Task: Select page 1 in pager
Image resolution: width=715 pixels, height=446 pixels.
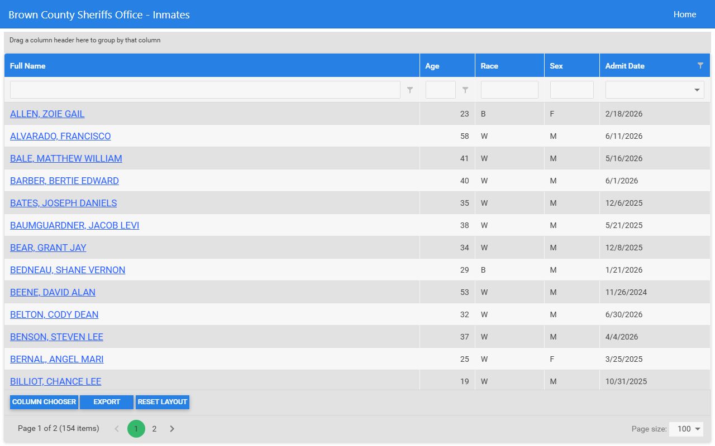Action: [x=136, y=429]
